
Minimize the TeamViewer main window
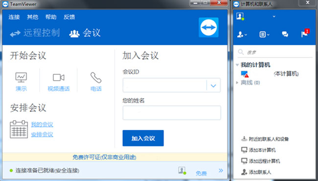click(195, 3)
